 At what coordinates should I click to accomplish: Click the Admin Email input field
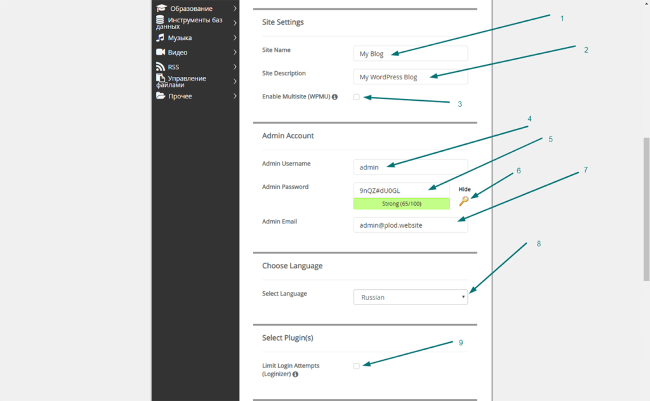[x=411, y=225]
